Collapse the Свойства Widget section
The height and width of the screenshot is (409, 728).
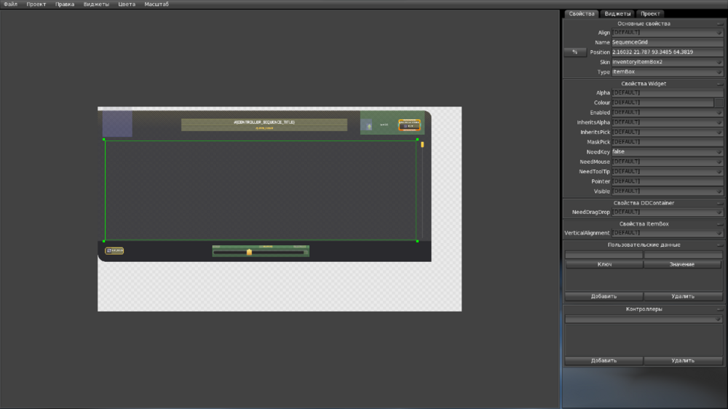click(x=719, y=84)
